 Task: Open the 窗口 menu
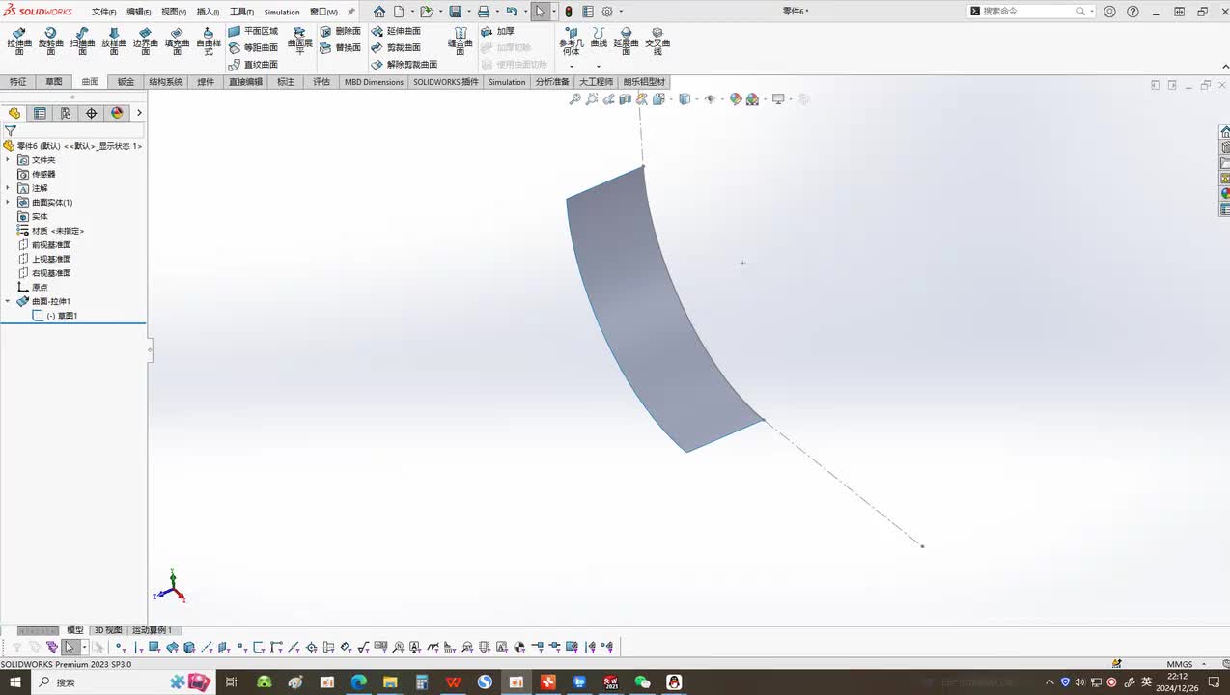coord(323,12)
